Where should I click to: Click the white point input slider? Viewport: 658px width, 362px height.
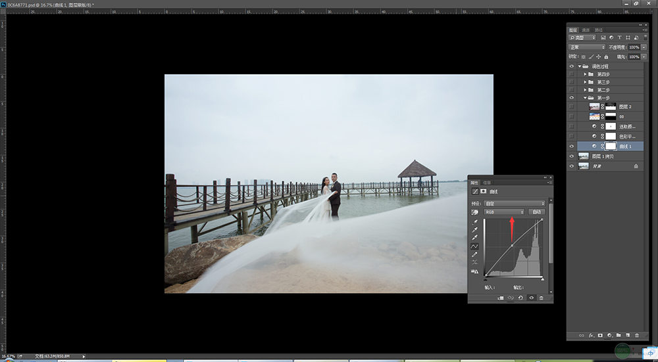(x=543, y=279)
